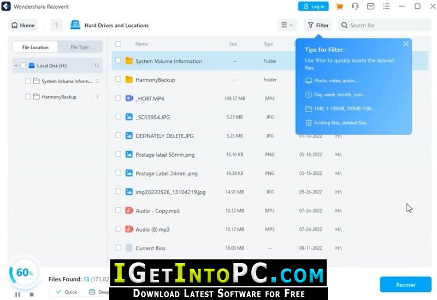Select HarmonyBackup in the sidebar tree

point(59,97)
